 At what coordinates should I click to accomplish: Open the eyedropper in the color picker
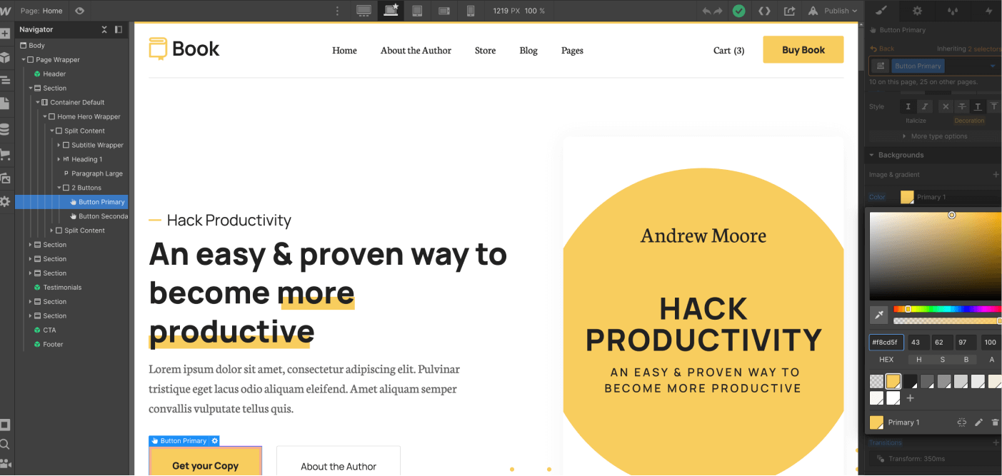(x=878, y=315)
